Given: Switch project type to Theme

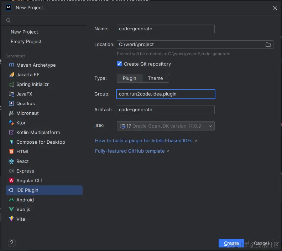Looking at the screenshot, I should (x=155, y=78).
